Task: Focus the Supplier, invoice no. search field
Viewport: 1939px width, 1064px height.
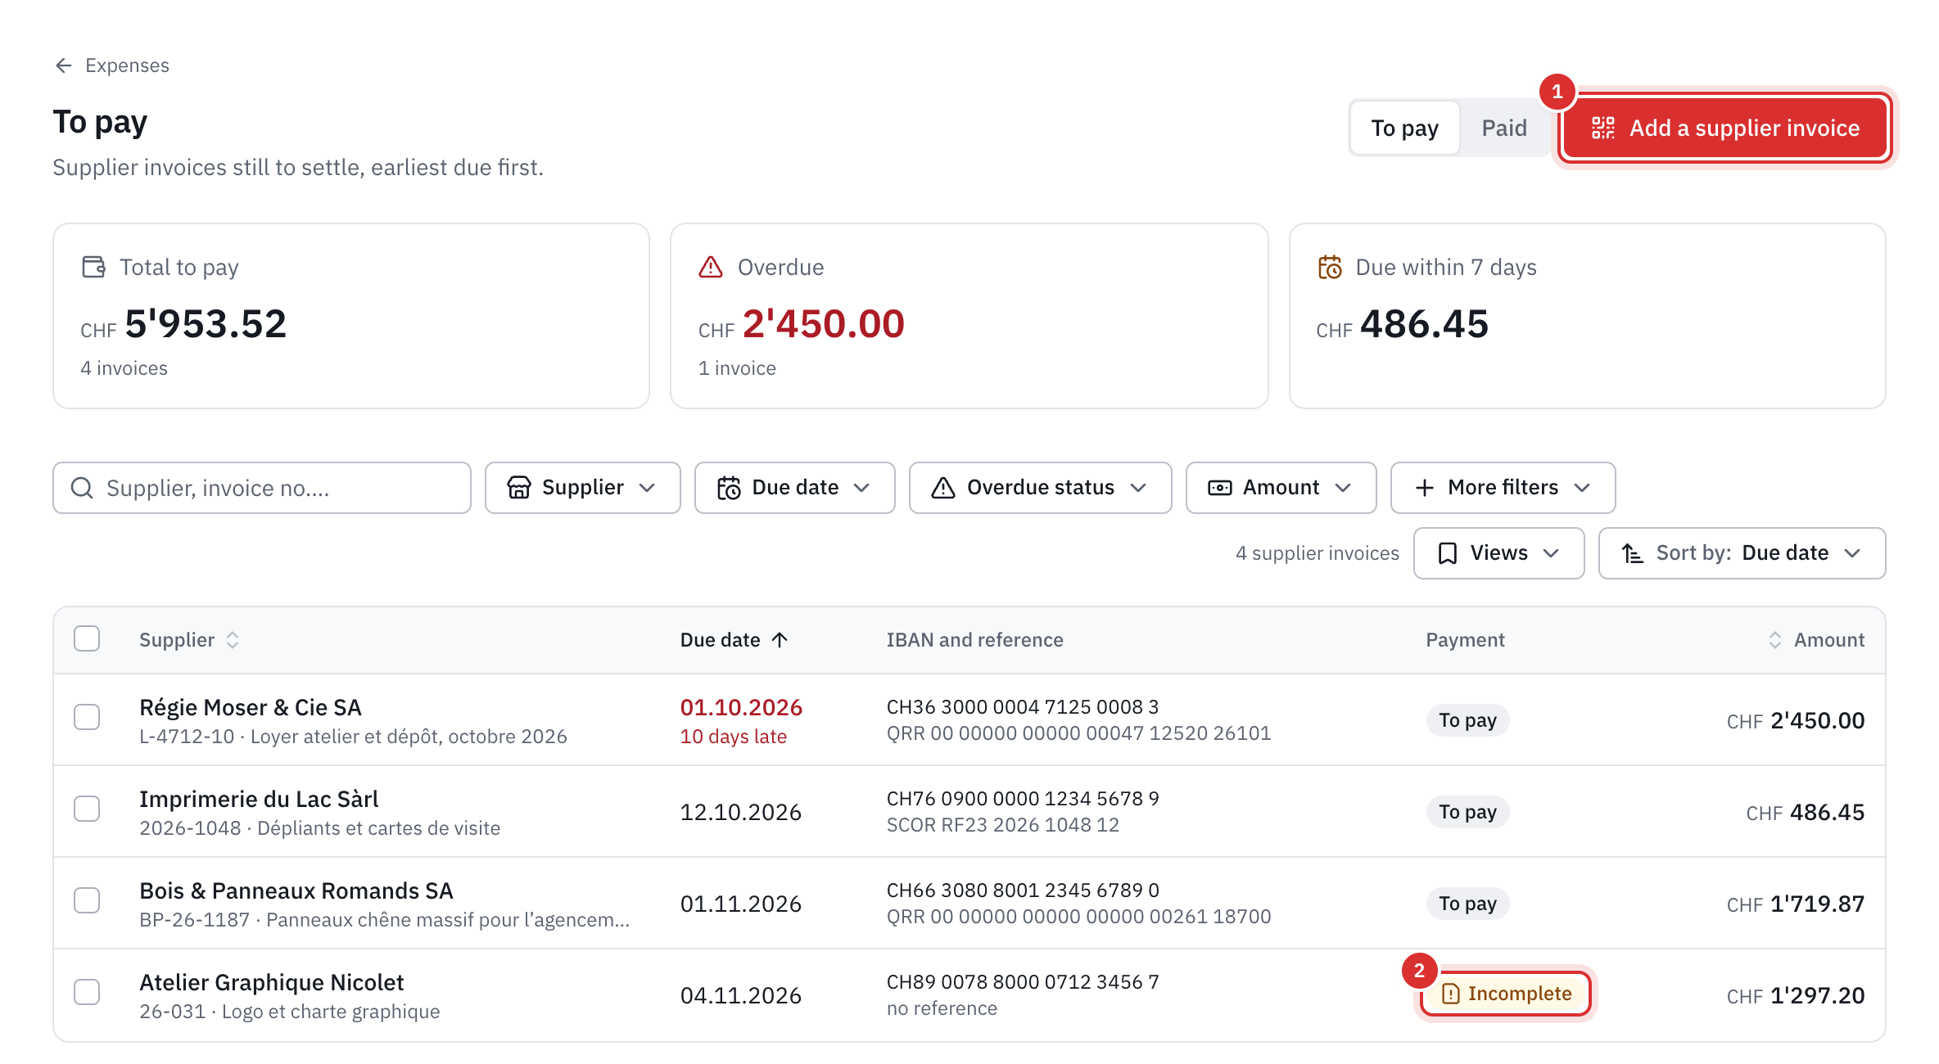Action: 262,488
